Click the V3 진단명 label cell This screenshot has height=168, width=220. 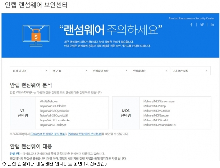(23, 113)
